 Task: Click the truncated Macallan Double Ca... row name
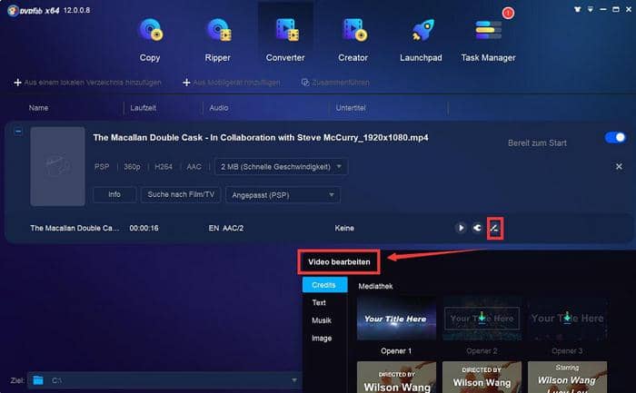point(75,228)
